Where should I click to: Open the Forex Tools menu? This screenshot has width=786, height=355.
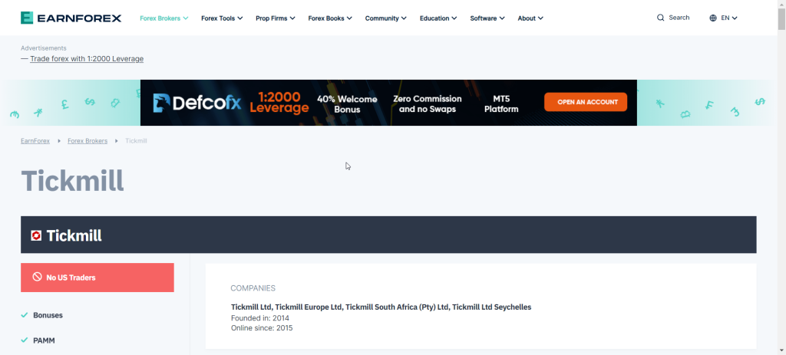point(222,18)
